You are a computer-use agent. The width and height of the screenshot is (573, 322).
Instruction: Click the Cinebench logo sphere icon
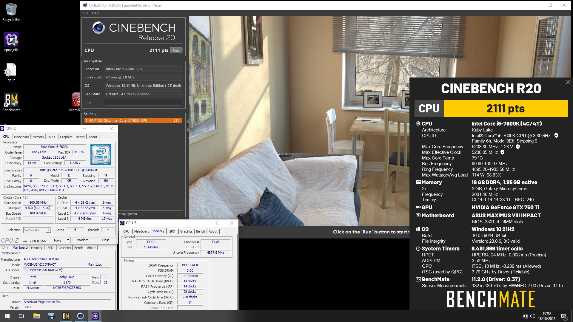pos(98,28)
